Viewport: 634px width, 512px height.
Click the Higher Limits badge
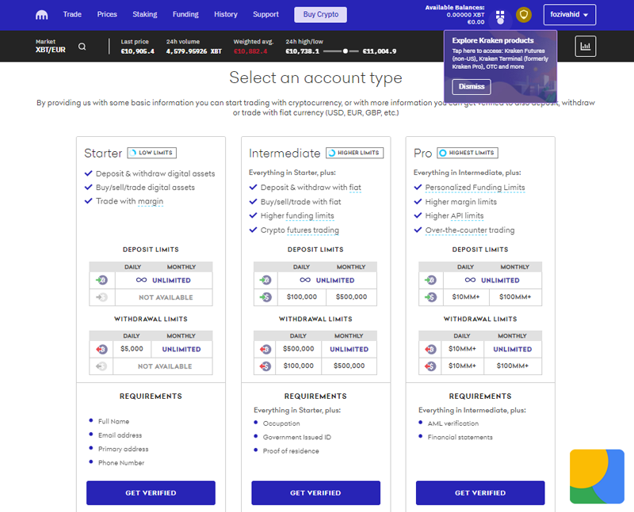[x=354, y=153]
